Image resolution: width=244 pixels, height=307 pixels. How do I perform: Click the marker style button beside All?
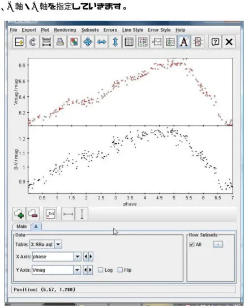pos(218,244)
